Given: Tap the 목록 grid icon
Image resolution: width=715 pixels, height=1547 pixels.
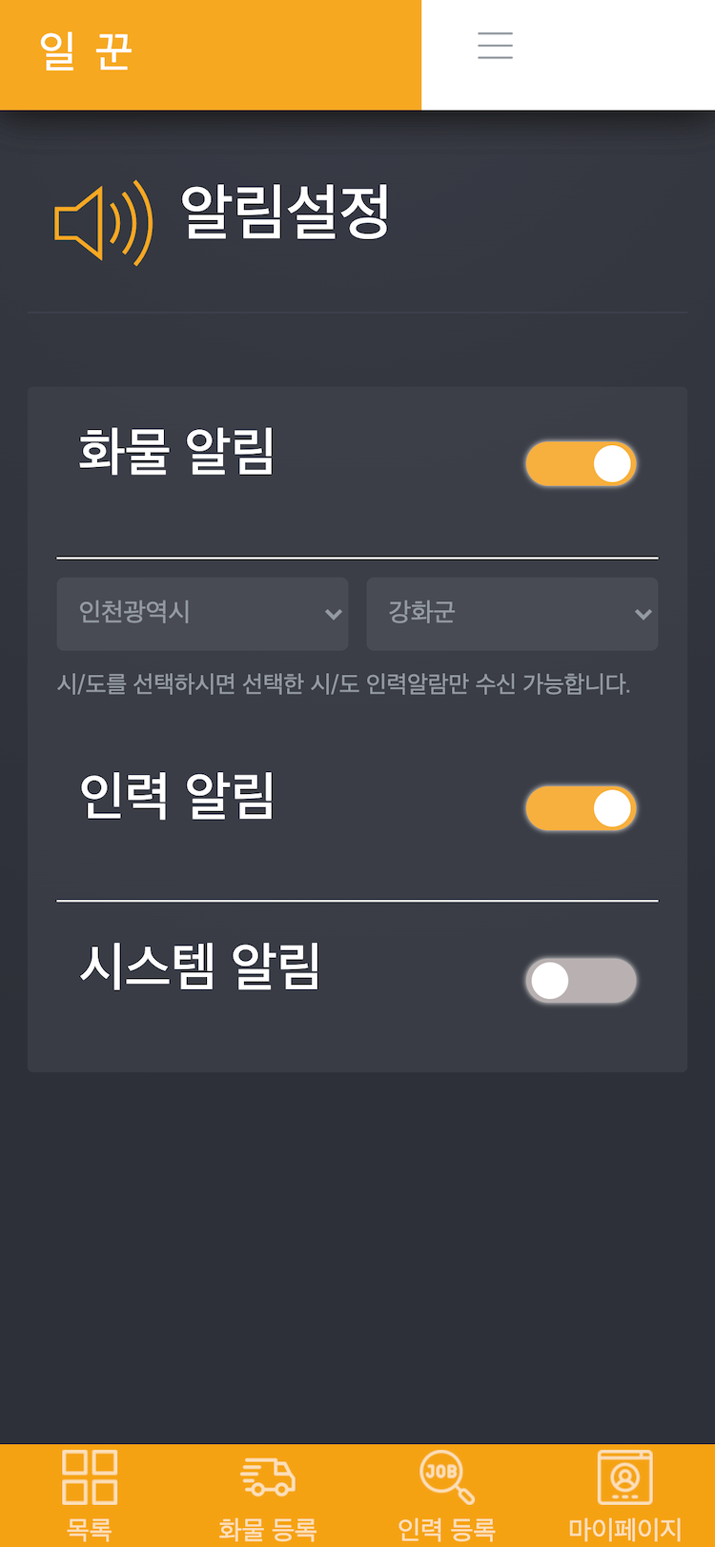Looking at the screenshot, I should pos(90,1476).
